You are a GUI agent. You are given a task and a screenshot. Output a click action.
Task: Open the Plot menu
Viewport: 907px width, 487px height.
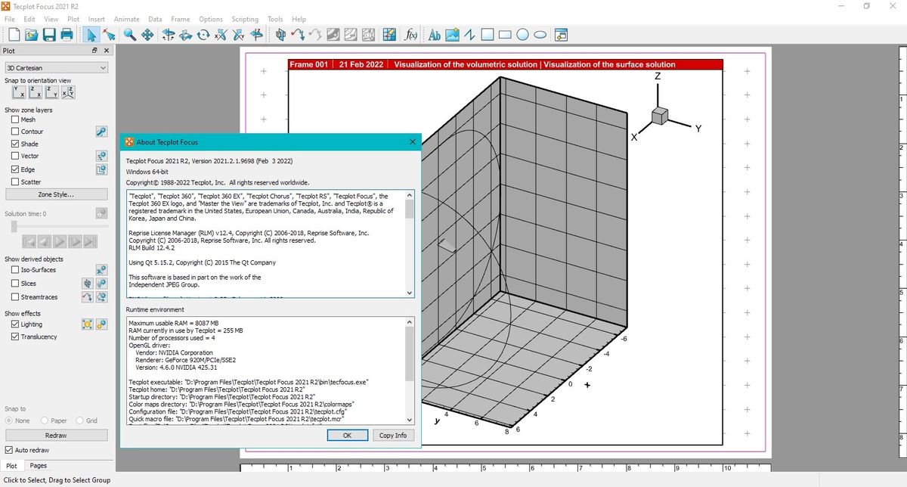coord(73,19)
